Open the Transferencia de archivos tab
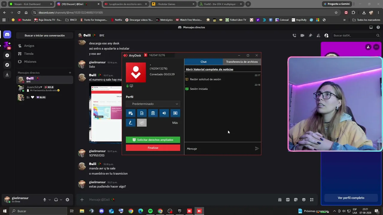 (242, 62)
